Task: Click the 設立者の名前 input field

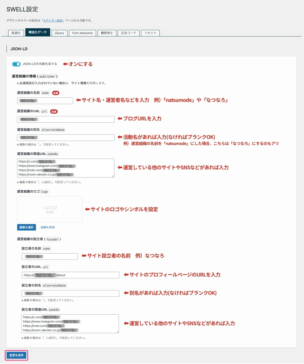Action: tap(49, 256)
